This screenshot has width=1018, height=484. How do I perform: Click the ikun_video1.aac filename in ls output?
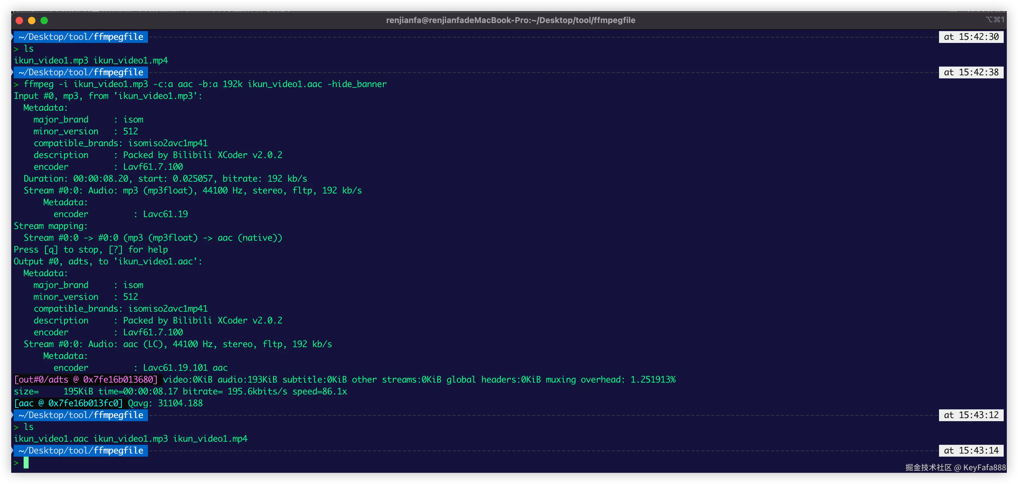tap(51, 439)
